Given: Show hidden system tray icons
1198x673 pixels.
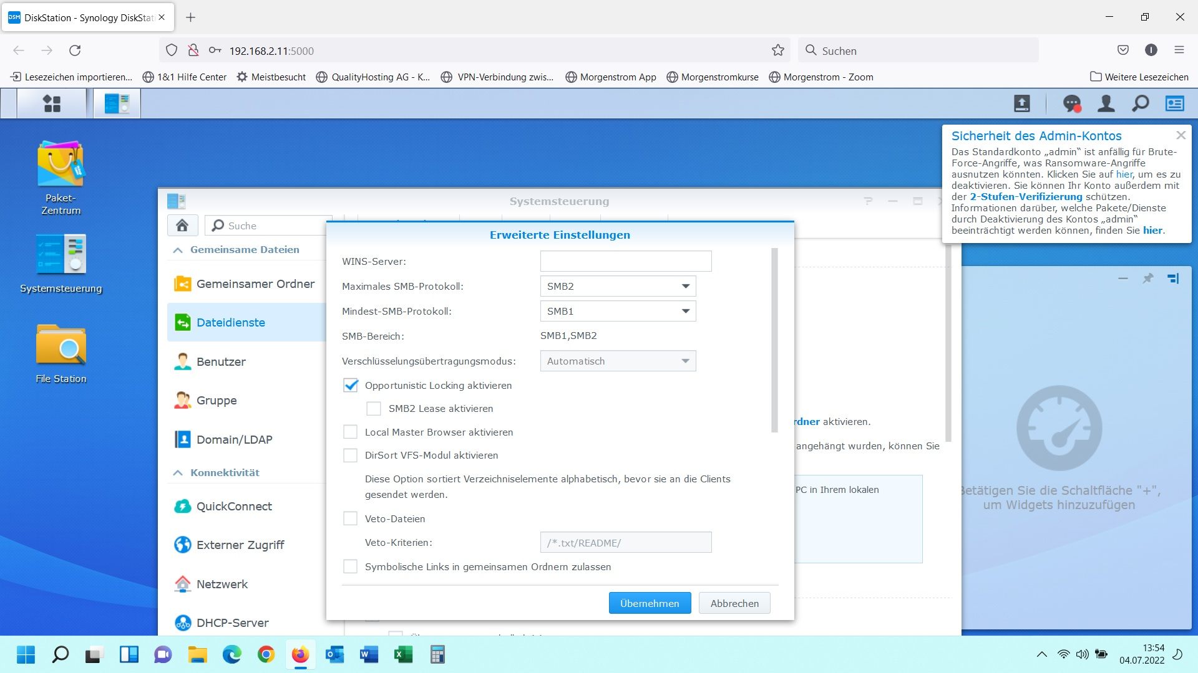Looking at the screenshot, I should click(x=1042, y=654).
